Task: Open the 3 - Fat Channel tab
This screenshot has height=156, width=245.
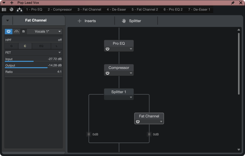Action: pyautogui.click(x=89, y=10)
